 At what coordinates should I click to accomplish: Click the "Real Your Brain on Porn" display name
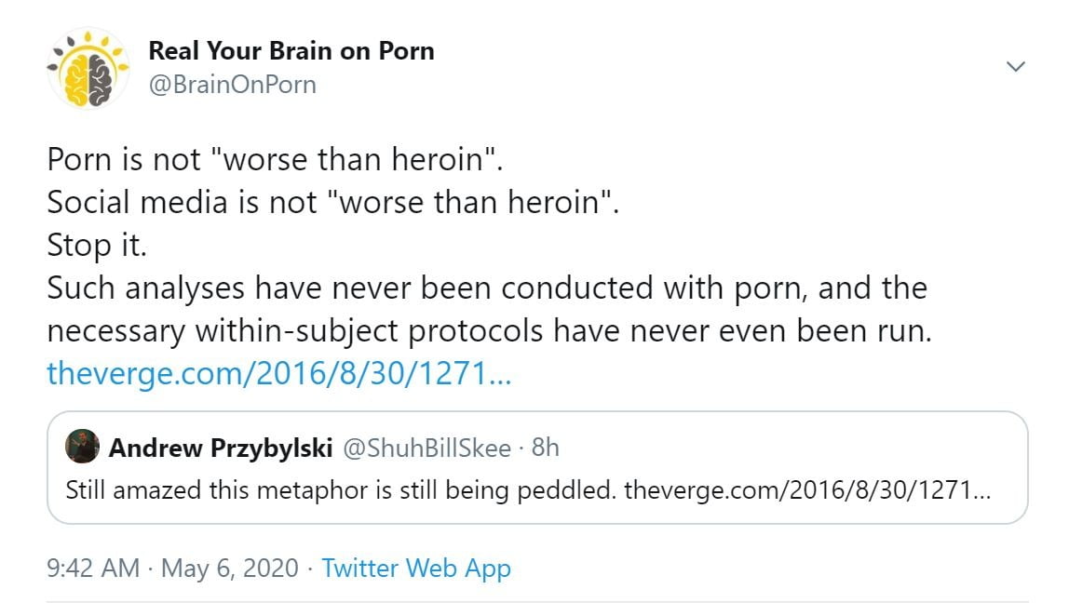pos(291,50)
